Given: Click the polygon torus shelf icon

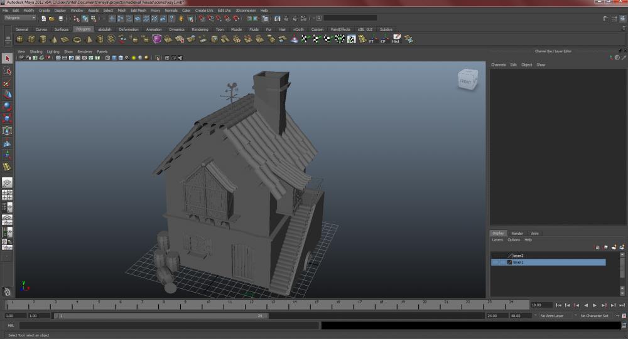Looking at the screenshot, I should coord(77,39).
